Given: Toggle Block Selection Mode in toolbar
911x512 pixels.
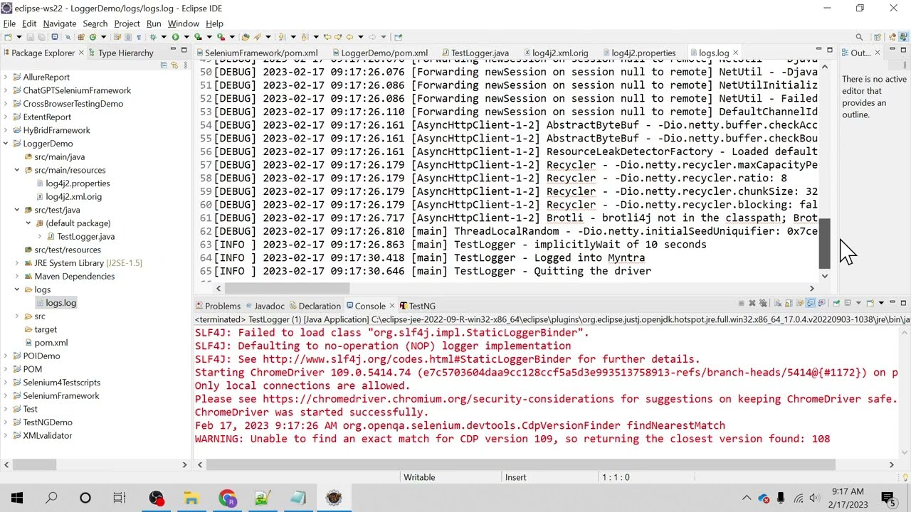Looking at the screenshot, I should coord(128,37).
